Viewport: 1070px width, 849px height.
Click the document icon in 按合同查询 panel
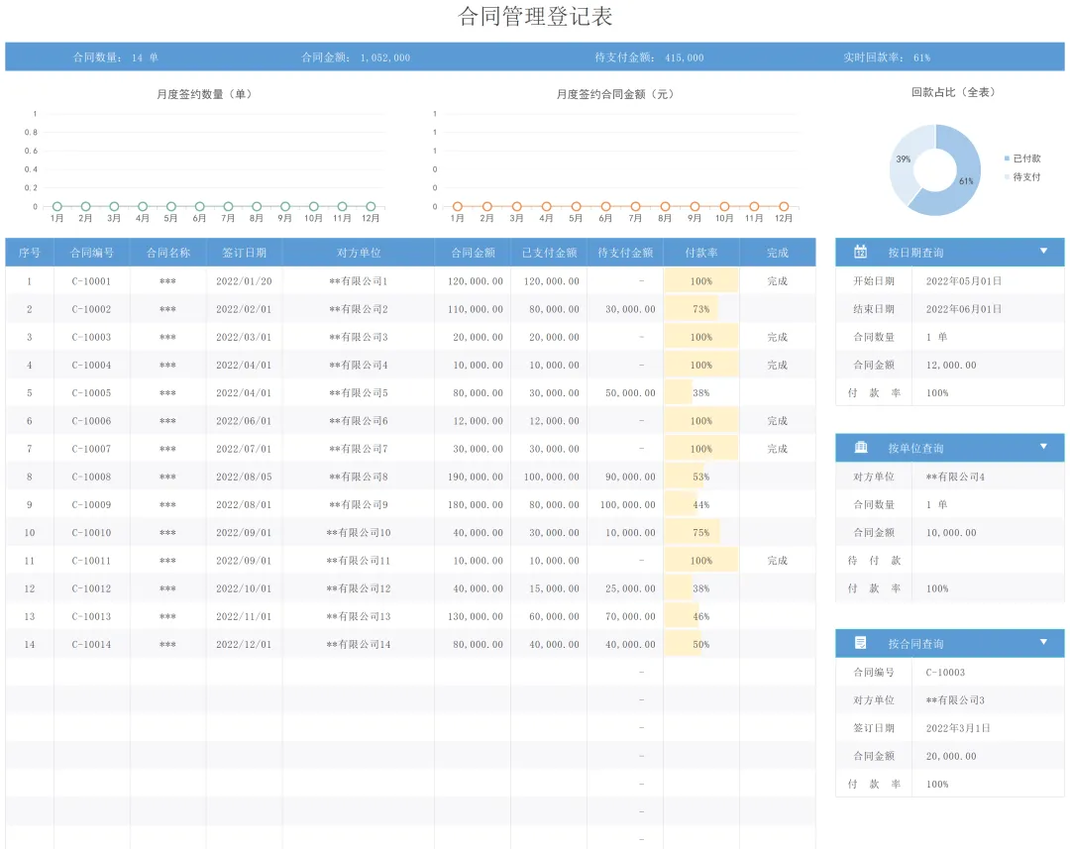(861, 643)
